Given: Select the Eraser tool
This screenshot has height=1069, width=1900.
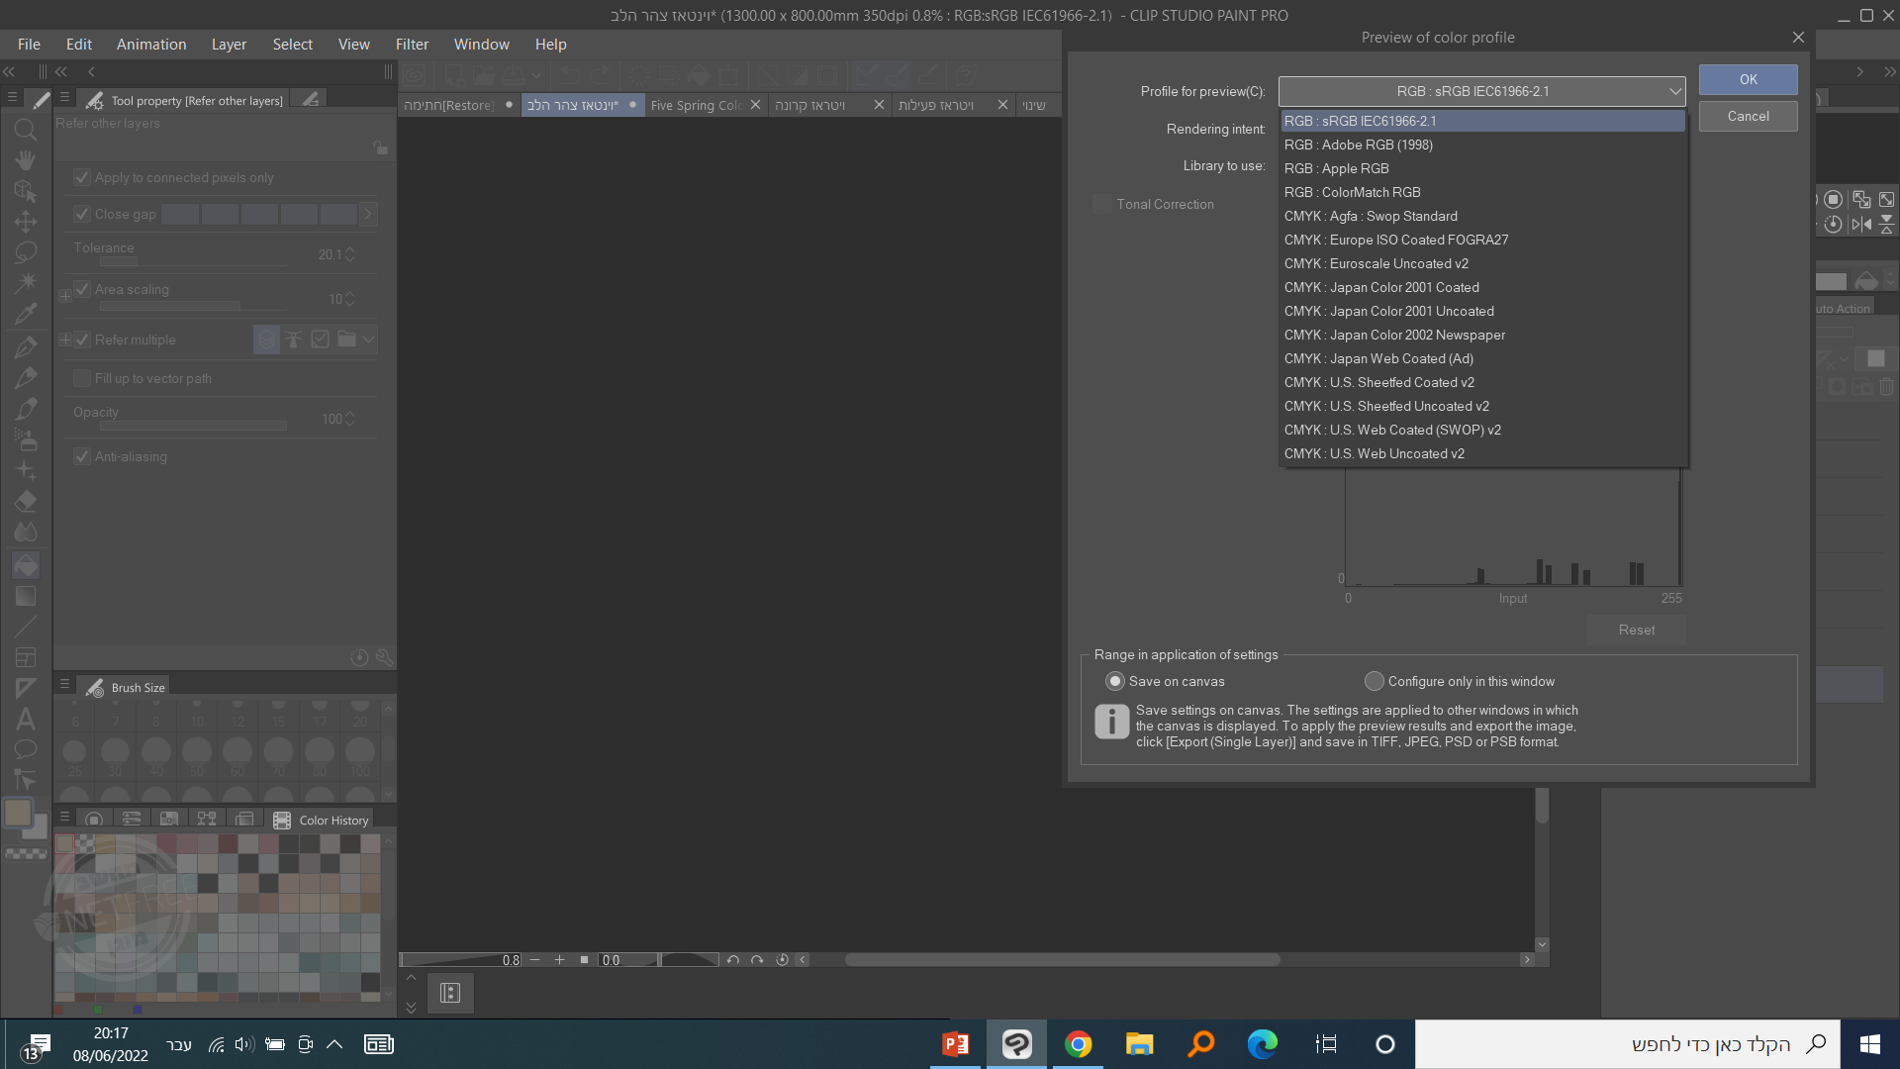Looking at the screenshot, I should pyautogui.click(x=26, y=501).
